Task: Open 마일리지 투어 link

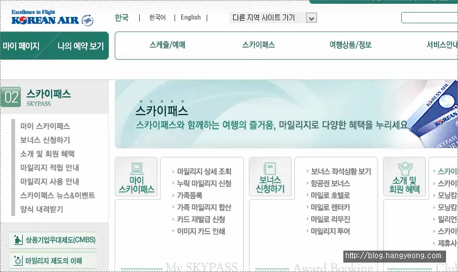Action: click(x=330, y=231)
